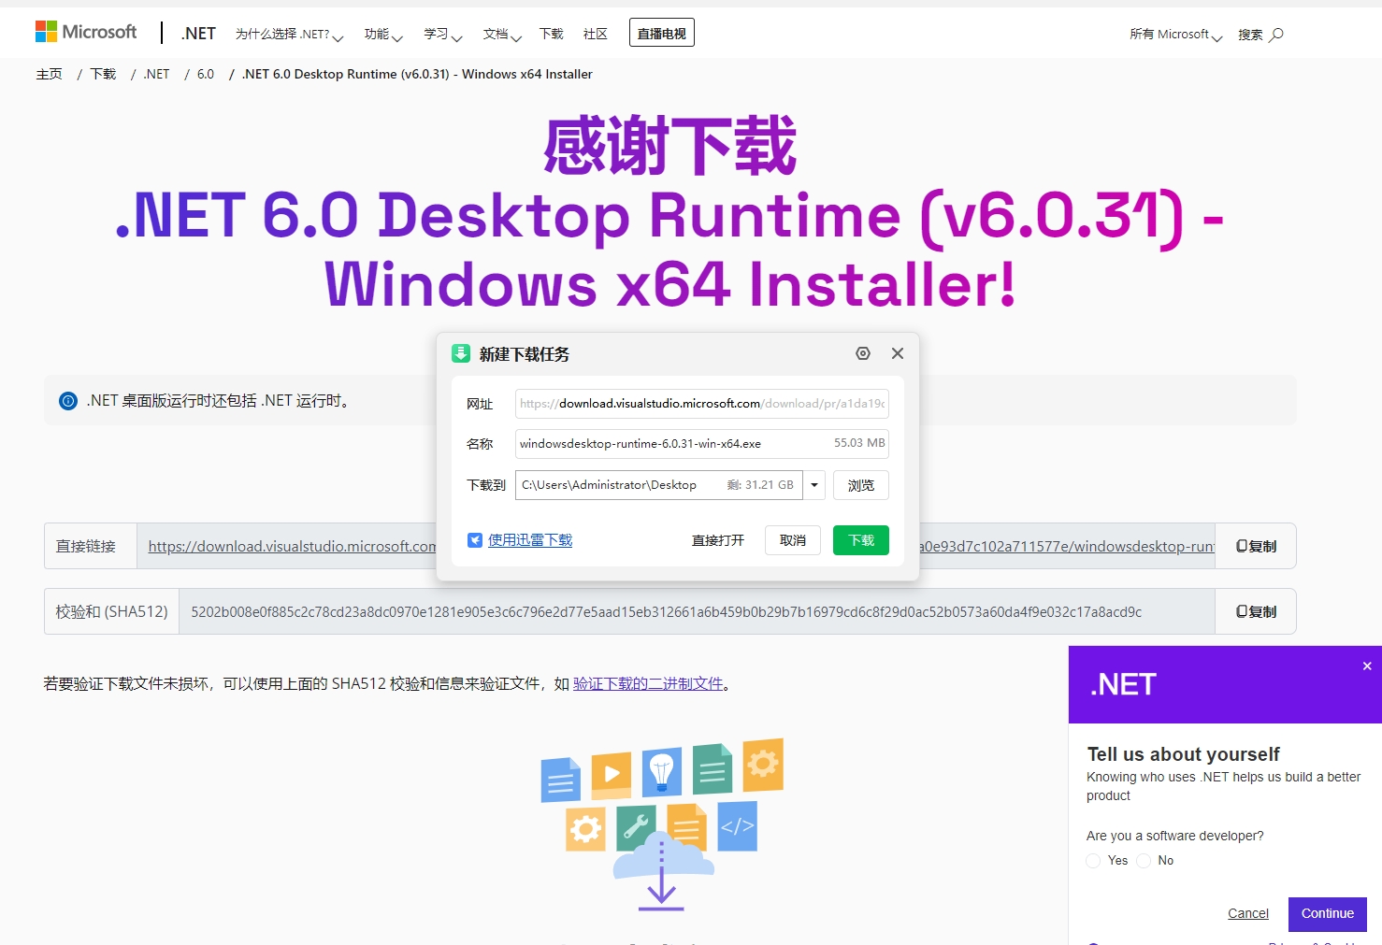
Task: Click Cancel in .NET survey
Action: [x=1248, y=913]
